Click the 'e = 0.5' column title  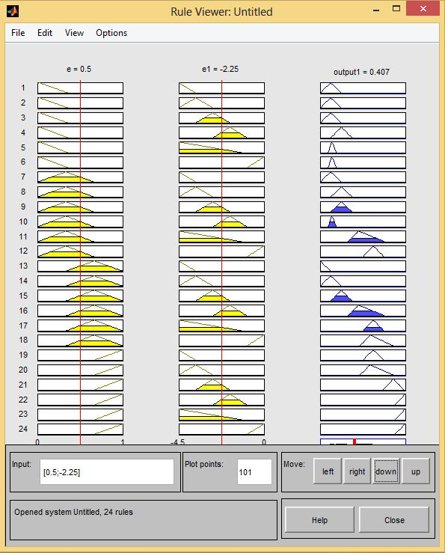(79, 69)
